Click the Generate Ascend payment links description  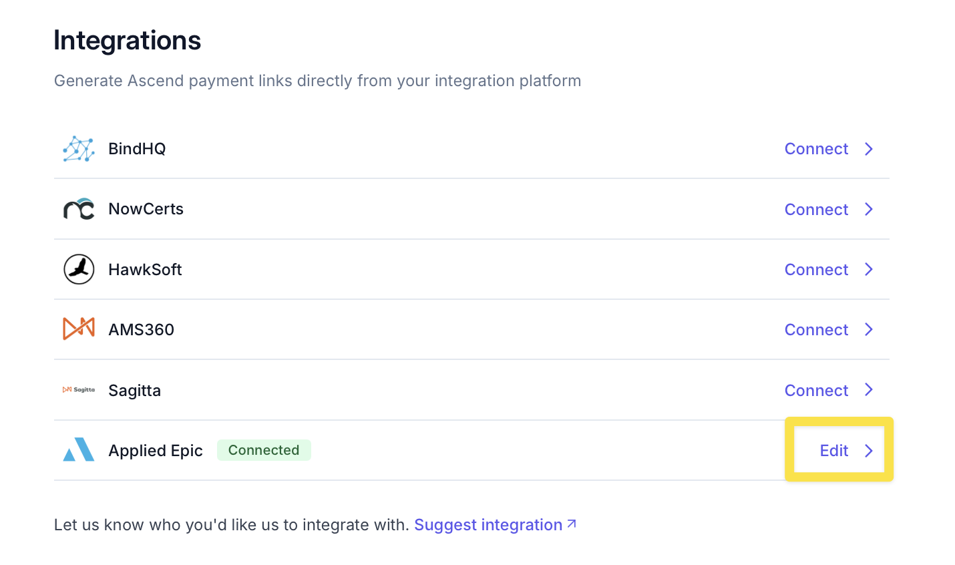(317, 81)
